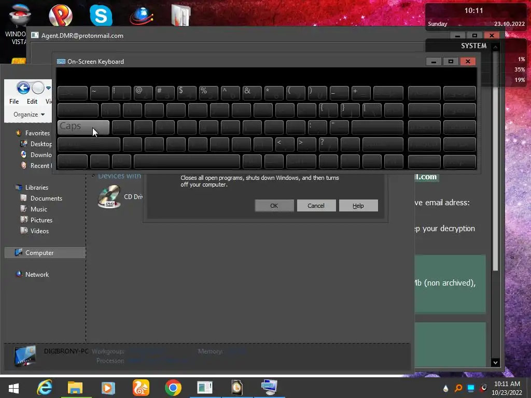Click the # key on On-Screen Keyboard
The width and height of the screenshot is (531, 398).
[x=165, y=93]
